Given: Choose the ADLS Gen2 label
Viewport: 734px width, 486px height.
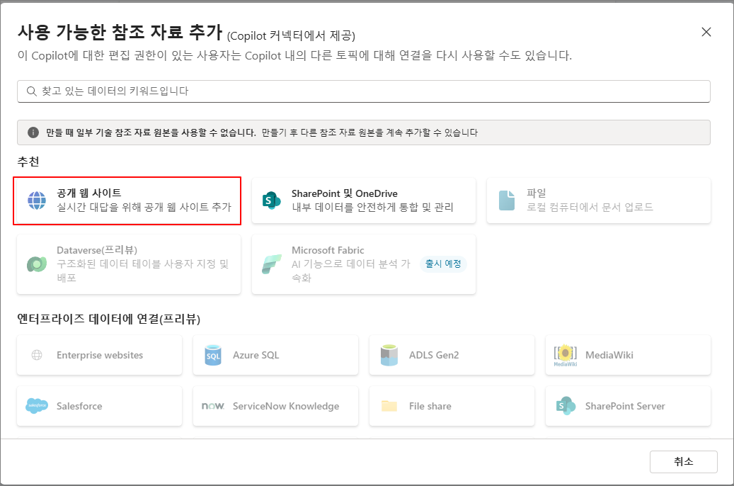Looking at the screenshot, I should click(434, 355).
